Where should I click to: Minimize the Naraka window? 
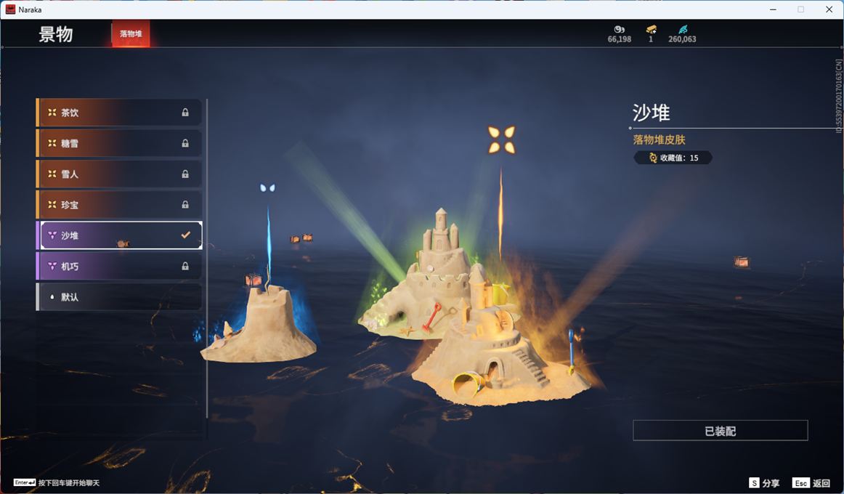coord(773,9)
